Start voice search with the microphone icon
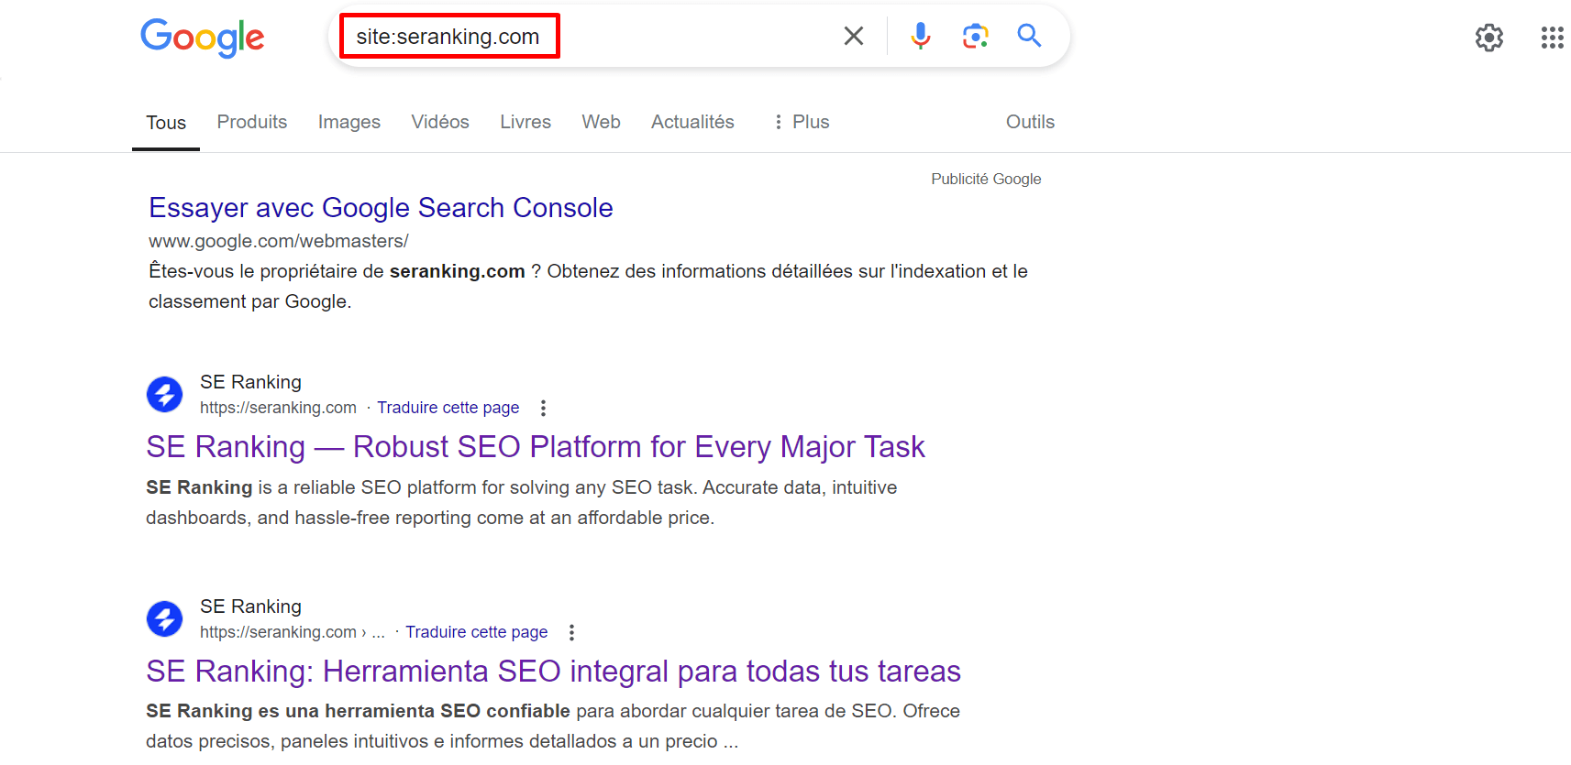 pyautogui.click(x=921, y=36)
